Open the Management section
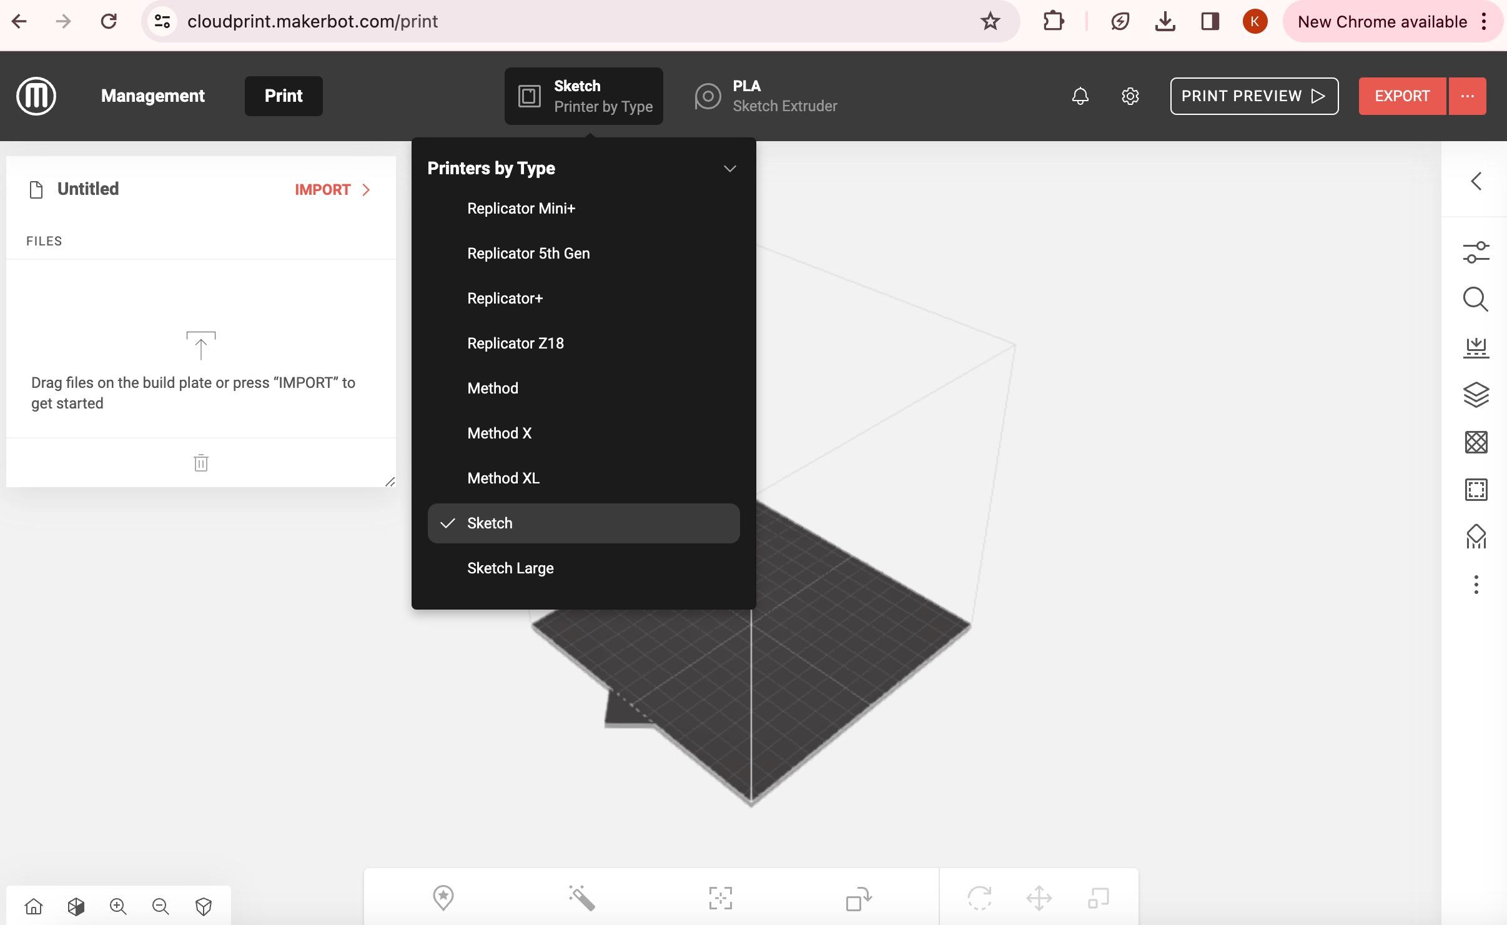This screenshot has width=1507, height=925. pyautogui.click(x=153, y=96)
